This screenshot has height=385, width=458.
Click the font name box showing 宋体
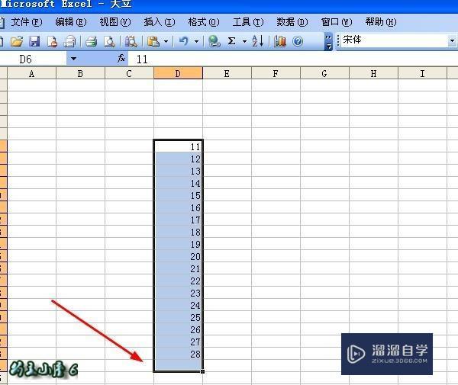click(395, 40)
